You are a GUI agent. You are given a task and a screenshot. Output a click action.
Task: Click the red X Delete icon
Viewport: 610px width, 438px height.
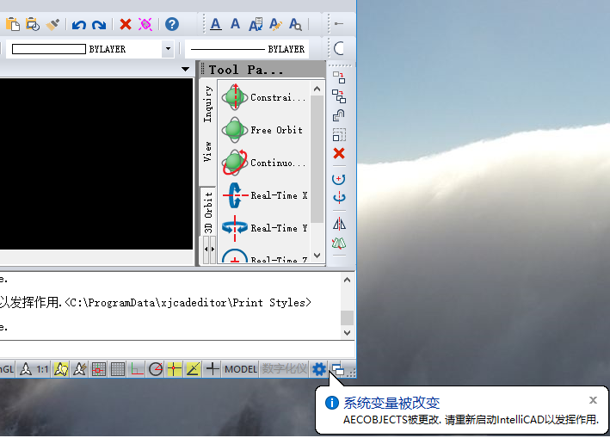(x=126, y=24)
